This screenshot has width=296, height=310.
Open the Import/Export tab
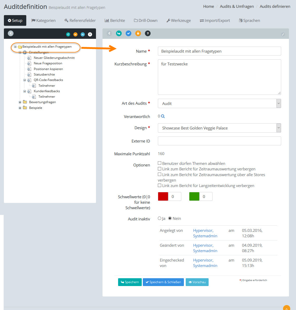[x=215, y=21]
